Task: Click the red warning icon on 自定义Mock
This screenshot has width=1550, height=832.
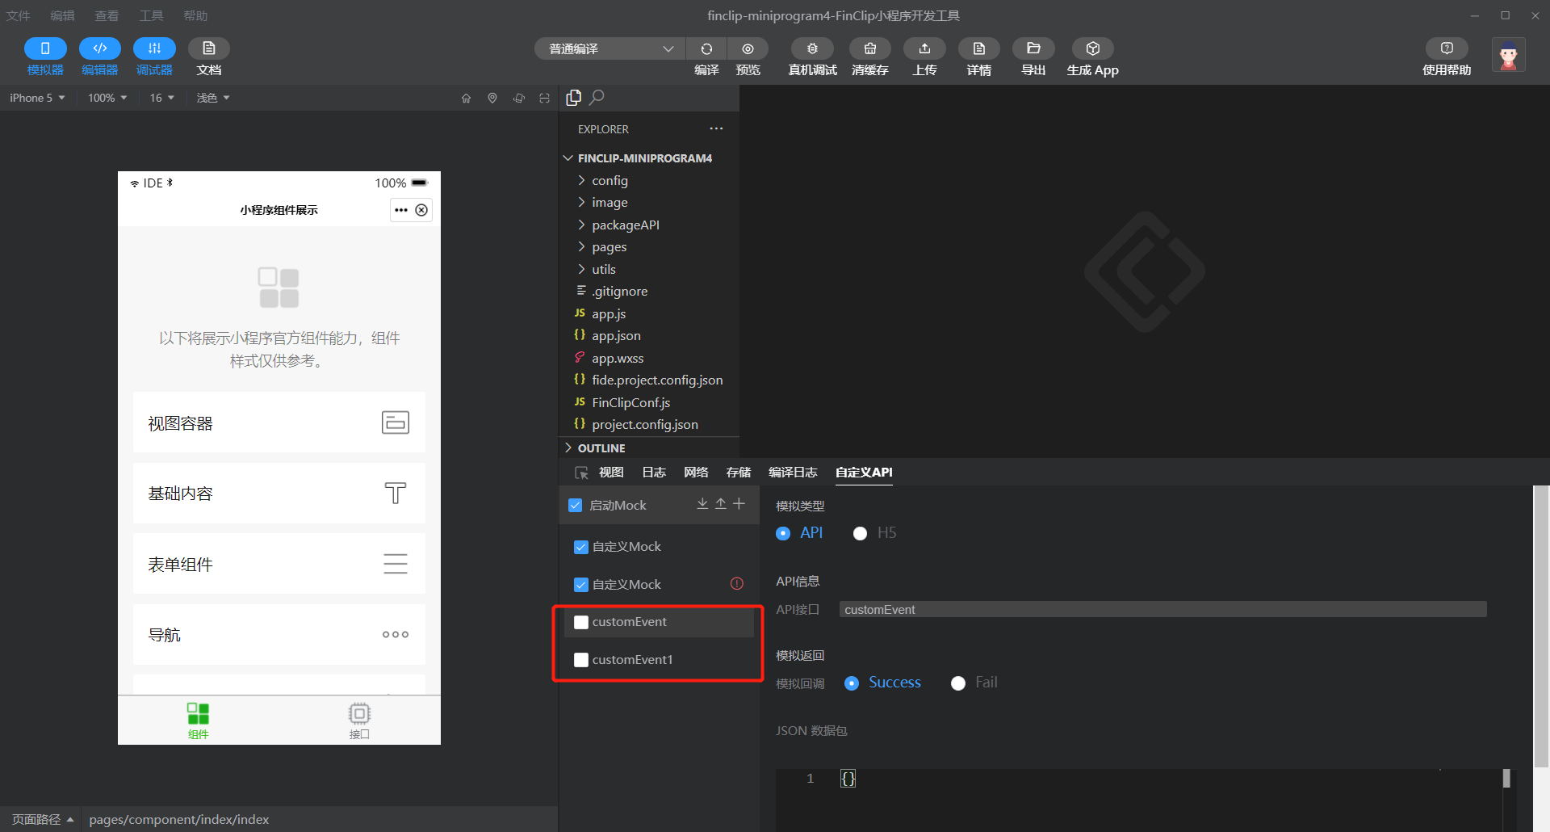Action: coord(737,583)
